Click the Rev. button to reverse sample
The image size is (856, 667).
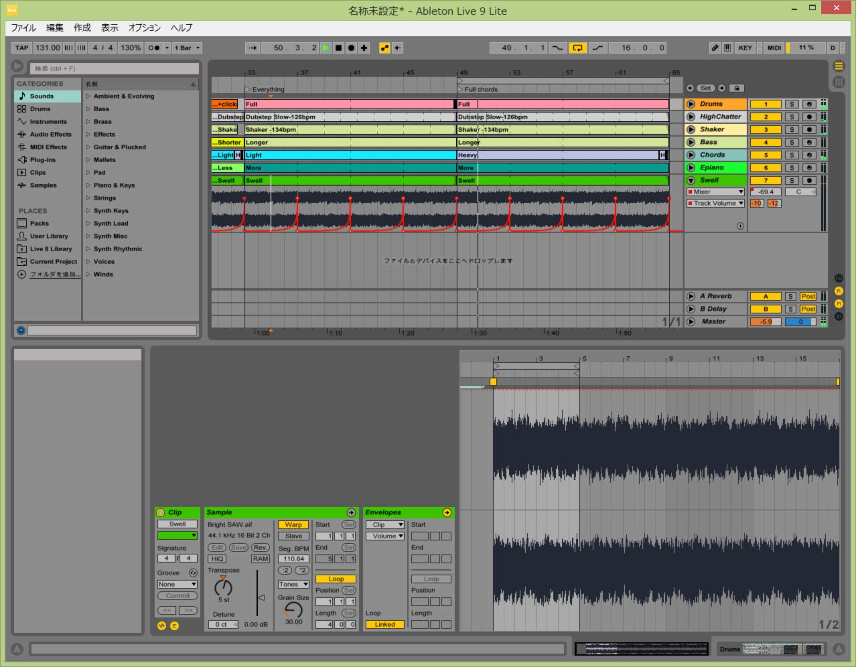[261, 547]
